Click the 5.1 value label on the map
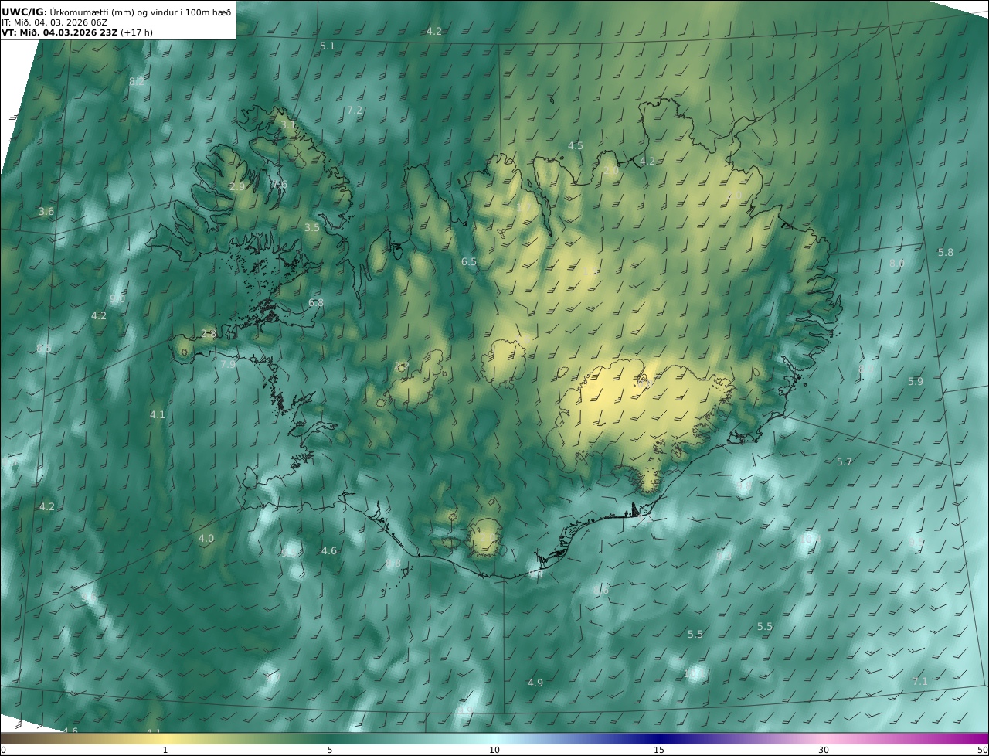This screenshot has width=989, height=756. pyautogui.click(x=328, y=46)
